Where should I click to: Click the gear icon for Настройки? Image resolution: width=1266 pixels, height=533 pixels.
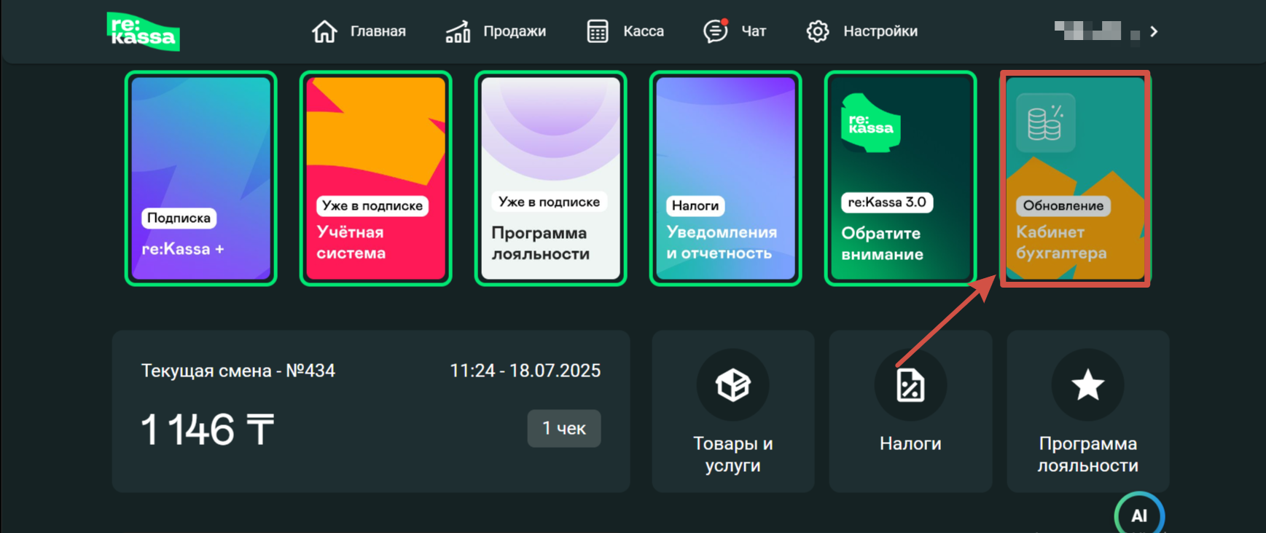(x=818, y=31)
